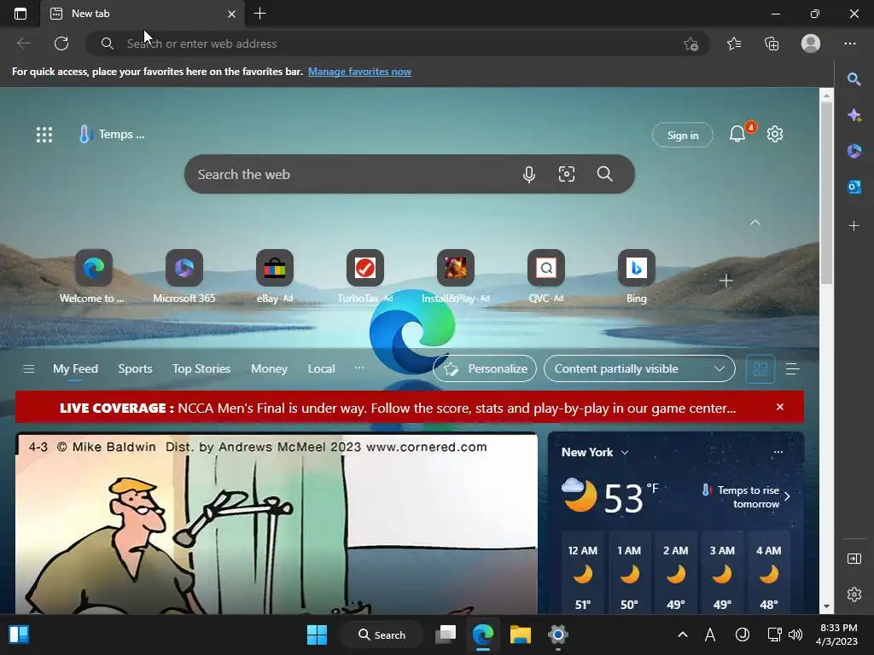
Task: Open weather card more options ellipsis
Action: pos(778,452)
